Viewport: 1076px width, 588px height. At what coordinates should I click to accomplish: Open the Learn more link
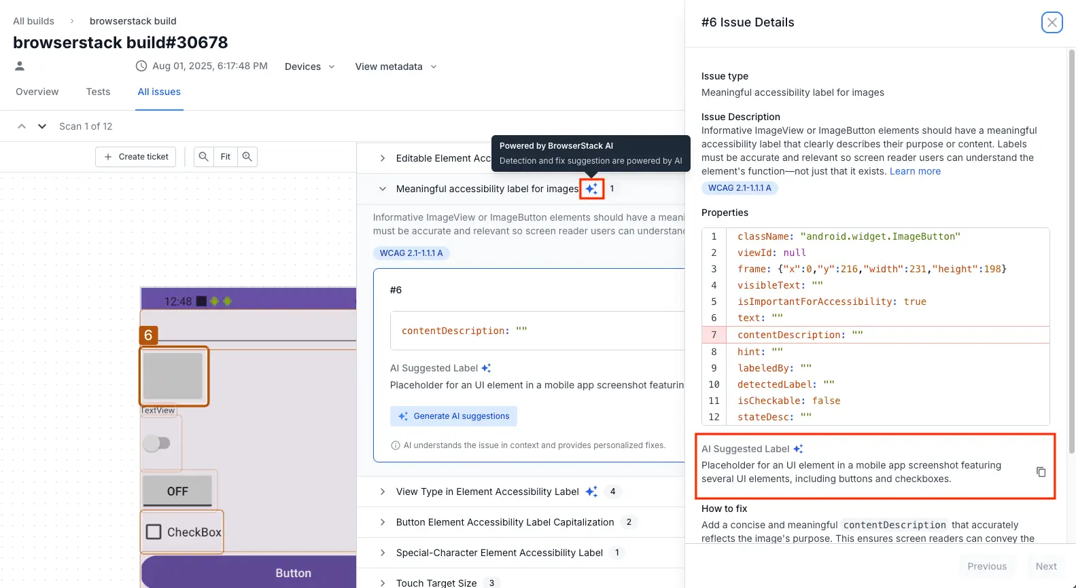tap(915, 171)
